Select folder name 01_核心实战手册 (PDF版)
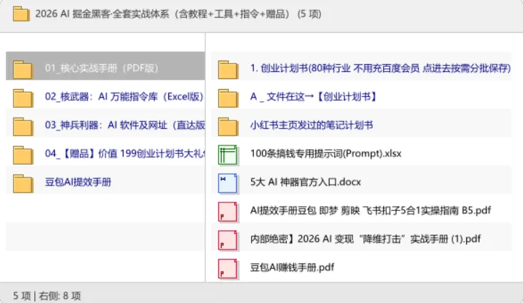The height and width of the screenshot is (303, 523). (x=101, y=68)
